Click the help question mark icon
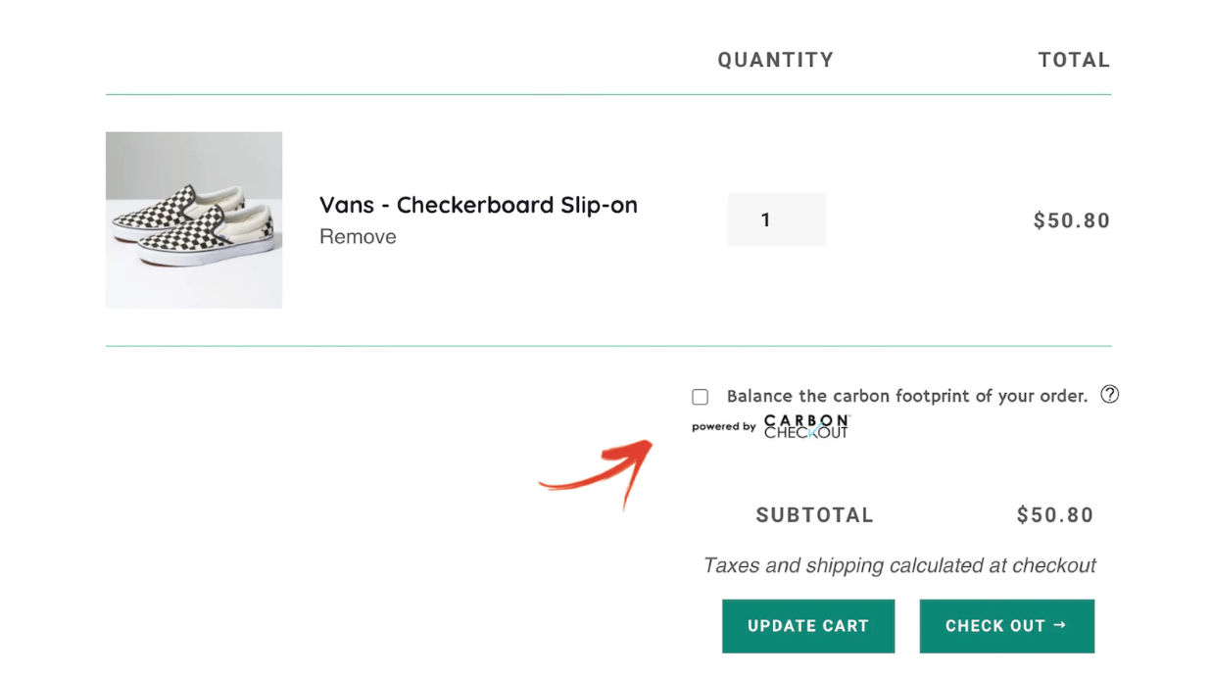1211x677 pixels. click(x=1109, y=395)
